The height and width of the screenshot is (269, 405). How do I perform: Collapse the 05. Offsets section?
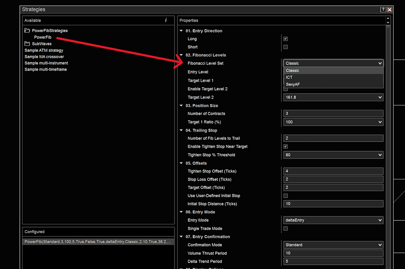coord(182,163)
